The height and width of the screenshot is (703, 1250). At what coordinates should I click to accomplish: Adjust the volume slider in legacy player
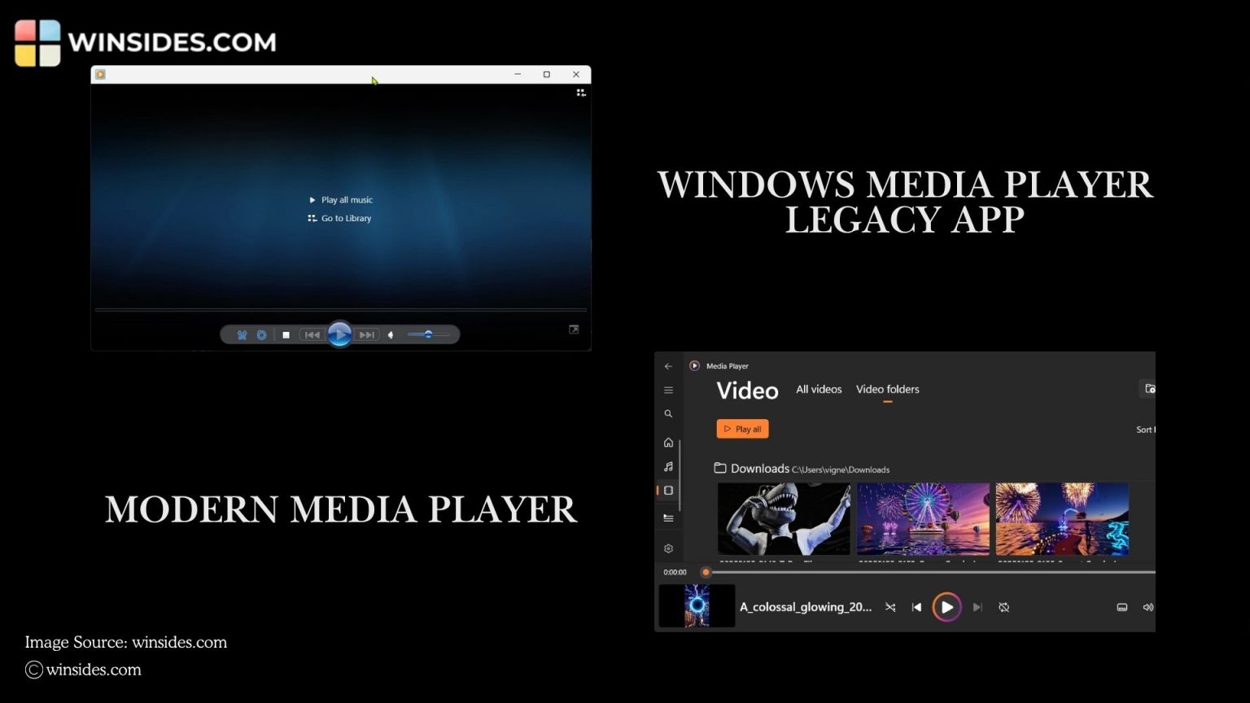pos(430,334)
